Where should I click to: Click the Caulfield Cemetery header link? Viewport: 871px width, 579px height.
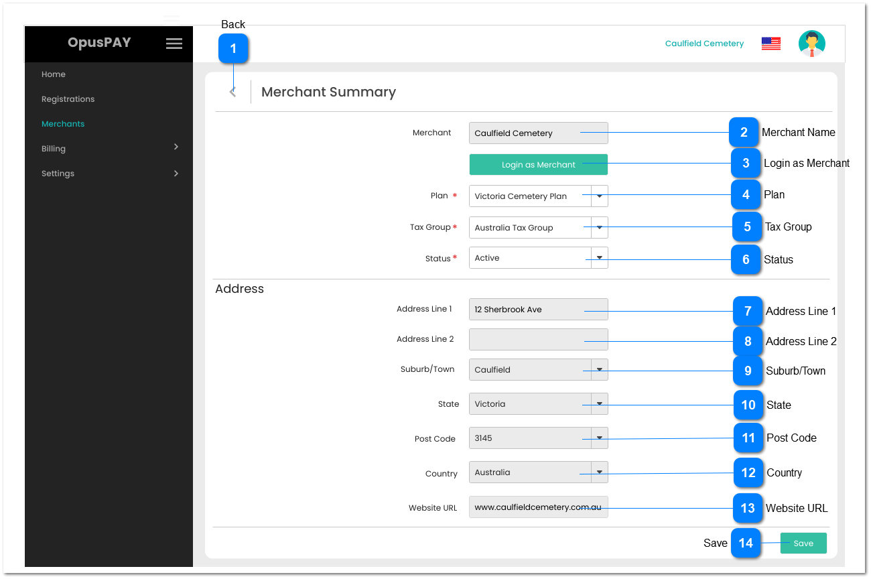(x=704, y=44)
